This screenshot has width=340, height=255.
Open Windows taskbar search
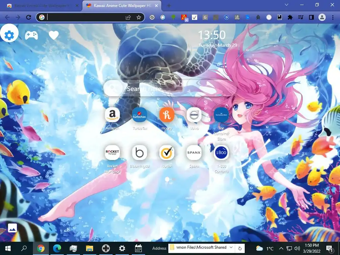tap(24, 248)
